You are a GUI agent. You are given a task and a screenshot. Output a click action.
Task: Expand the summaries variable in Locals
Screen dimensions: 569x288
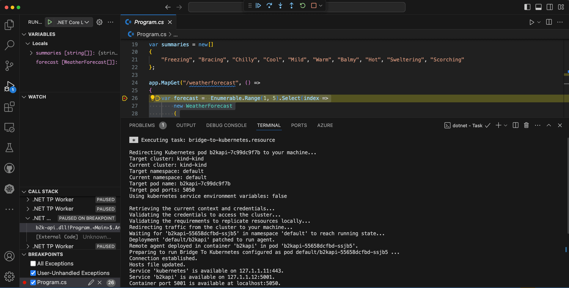click(x=31, y=53)
